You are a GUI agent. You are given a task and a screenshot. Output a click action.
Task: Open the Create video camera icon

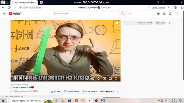point(158,13)
